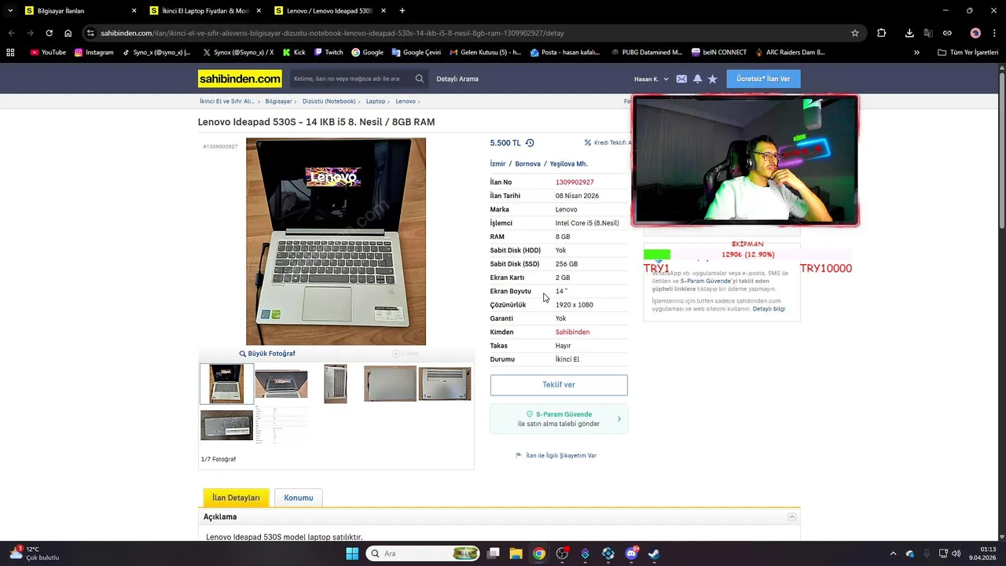Expand S-Param Güvende purchase request arrow

click(x=619, y=419)
